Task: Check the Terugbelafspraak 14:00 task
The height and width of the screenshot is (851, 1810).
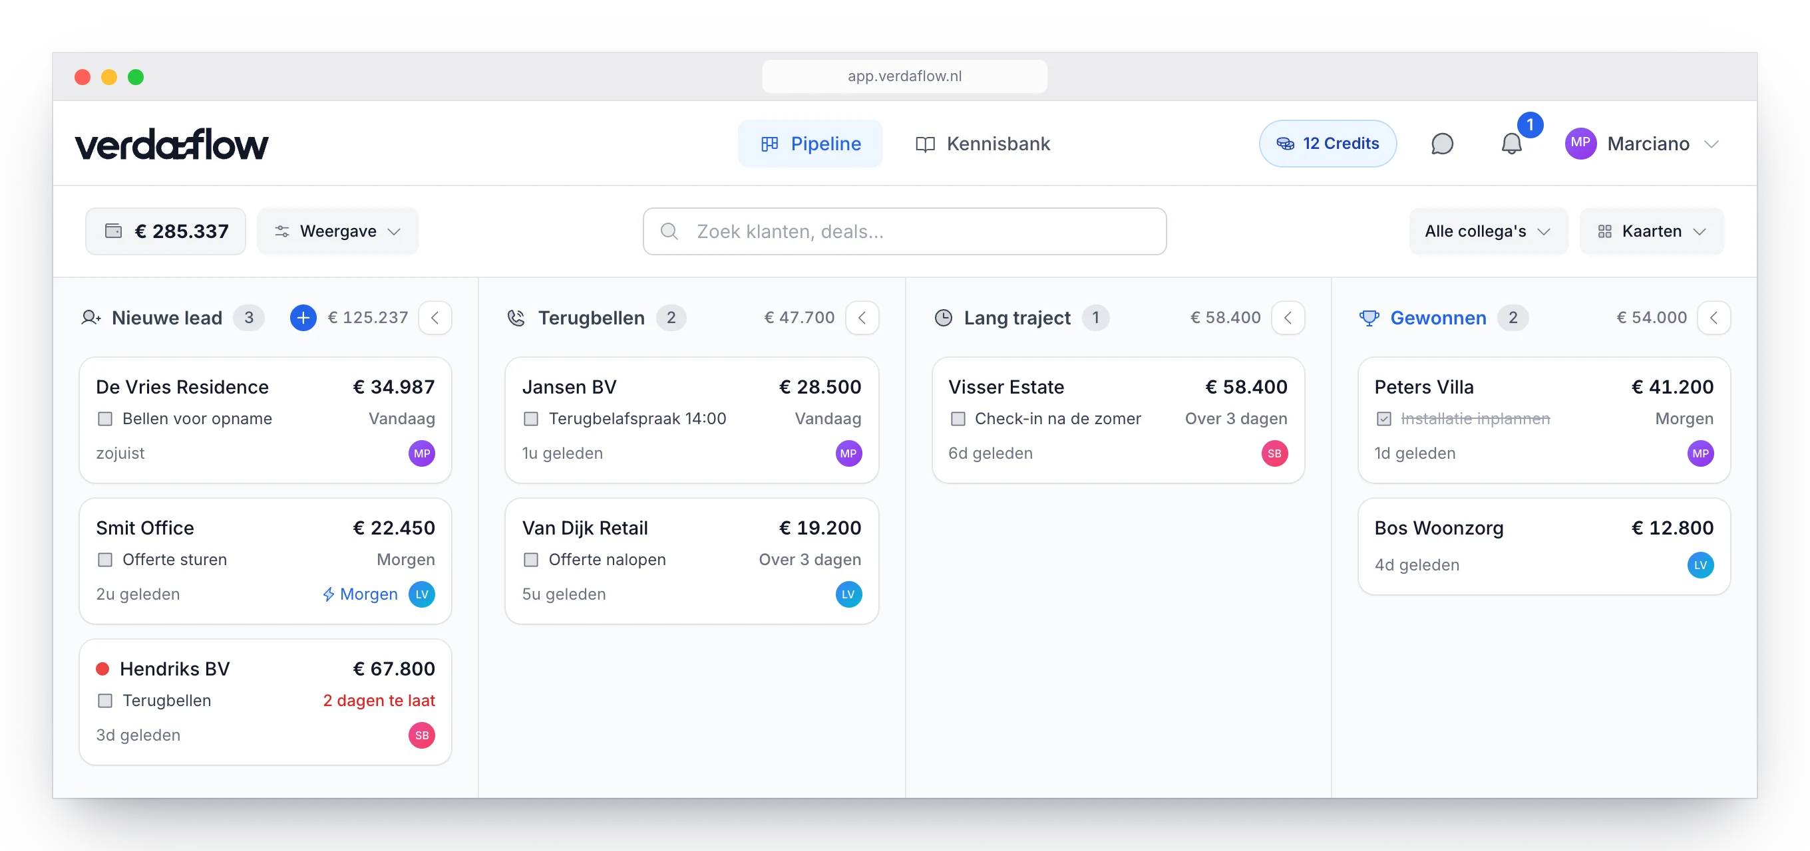Action: click(x=531, y=419)
